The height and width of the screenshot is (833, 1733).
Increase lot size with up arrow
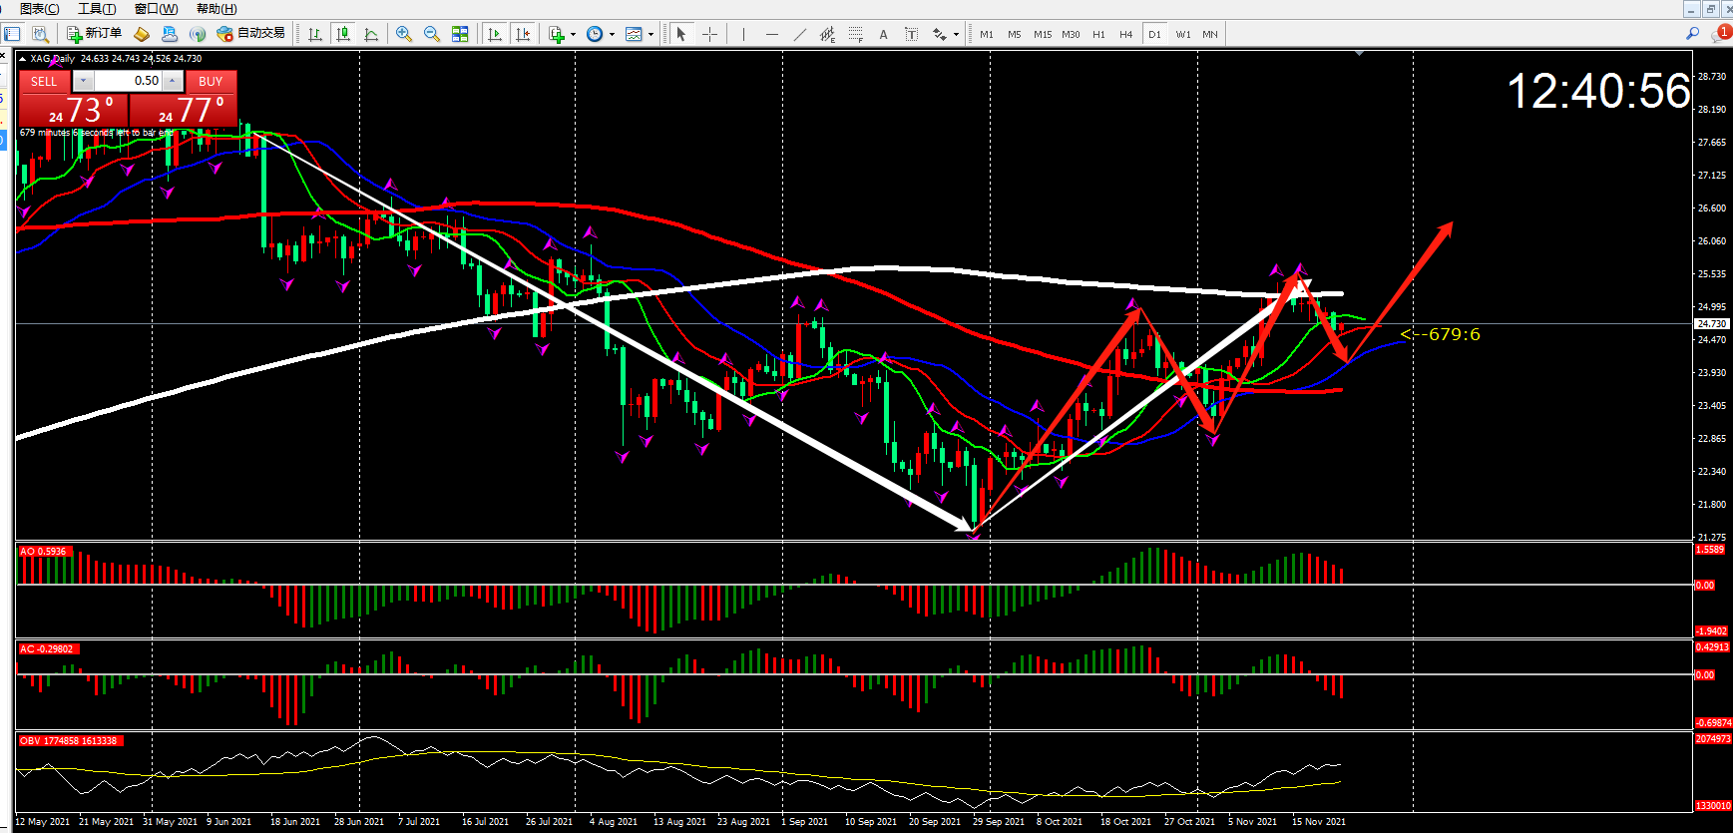click(x=173, y=81)
